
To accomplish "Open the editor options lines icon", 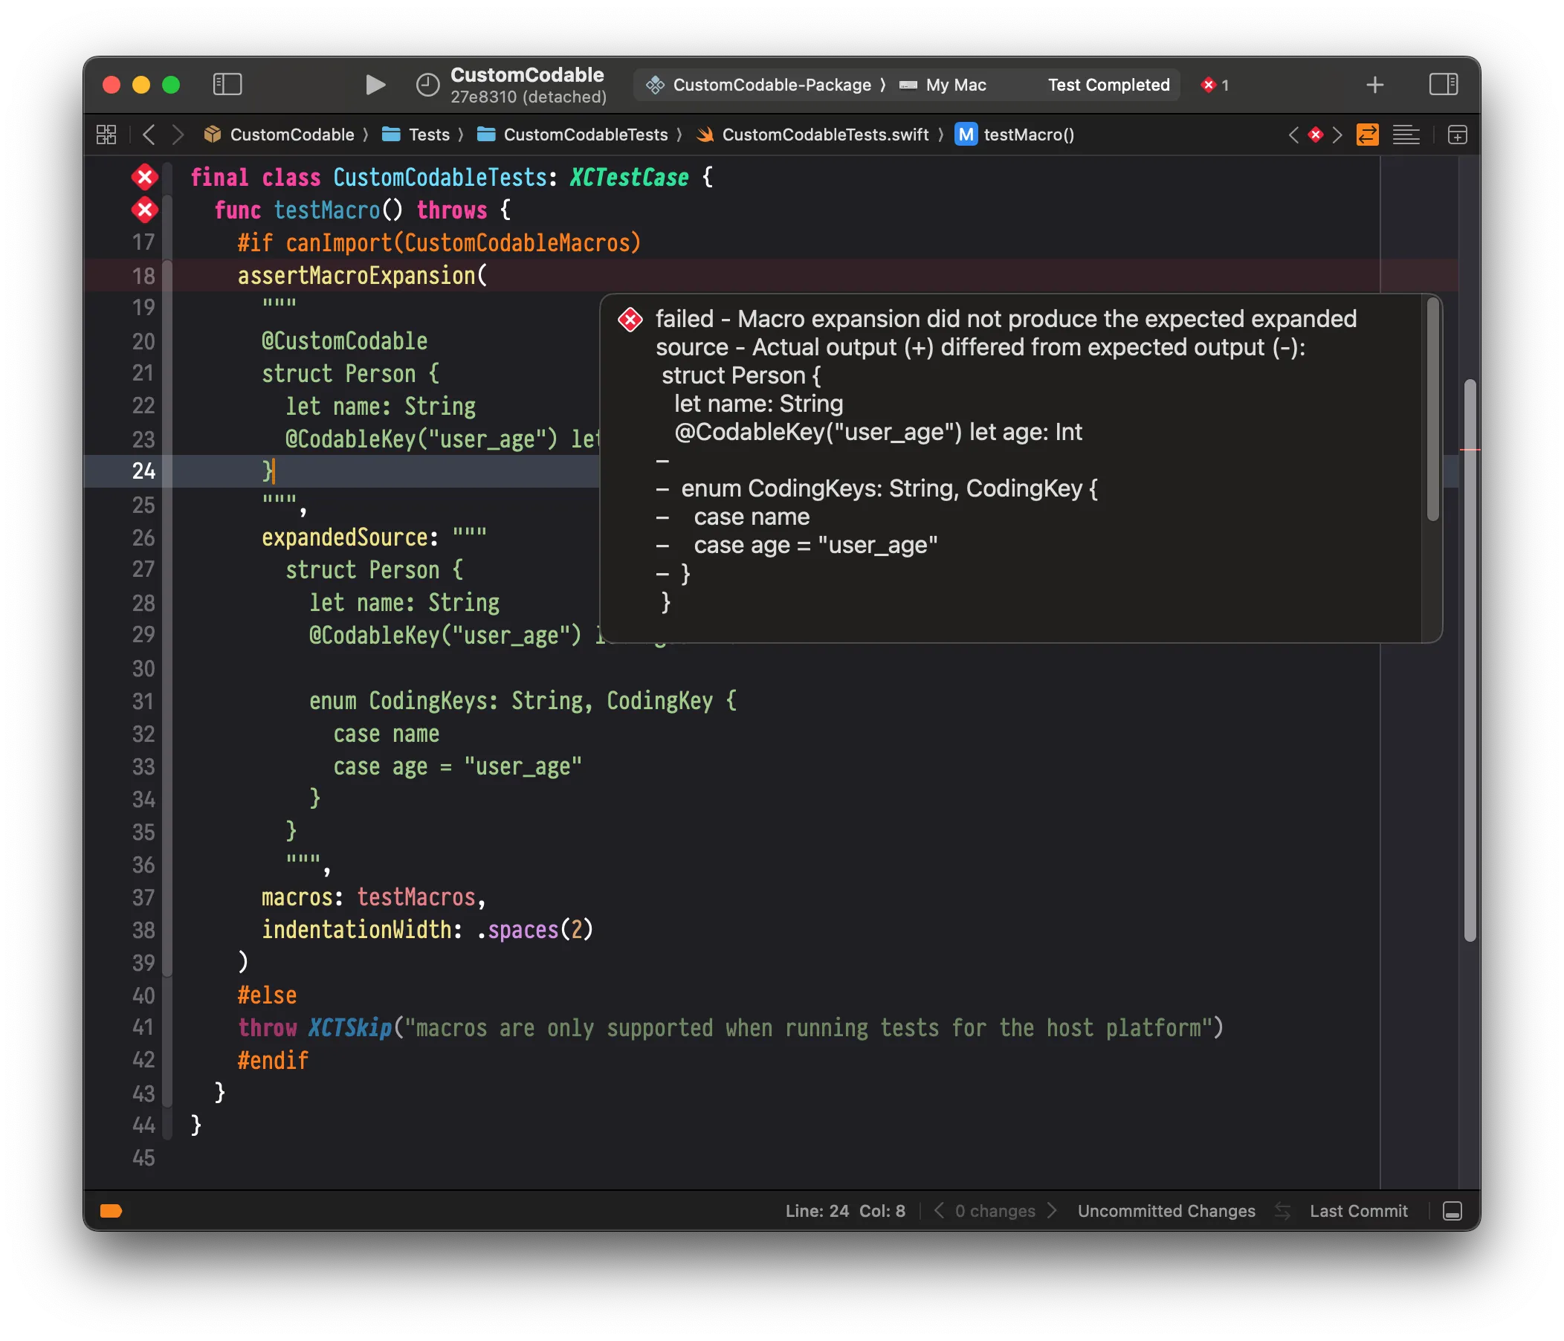I will [x=1406, y=135].
